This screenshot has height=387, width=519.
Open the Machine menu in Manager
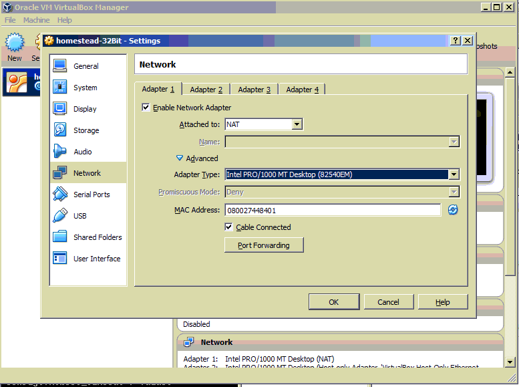coord(37,20)
